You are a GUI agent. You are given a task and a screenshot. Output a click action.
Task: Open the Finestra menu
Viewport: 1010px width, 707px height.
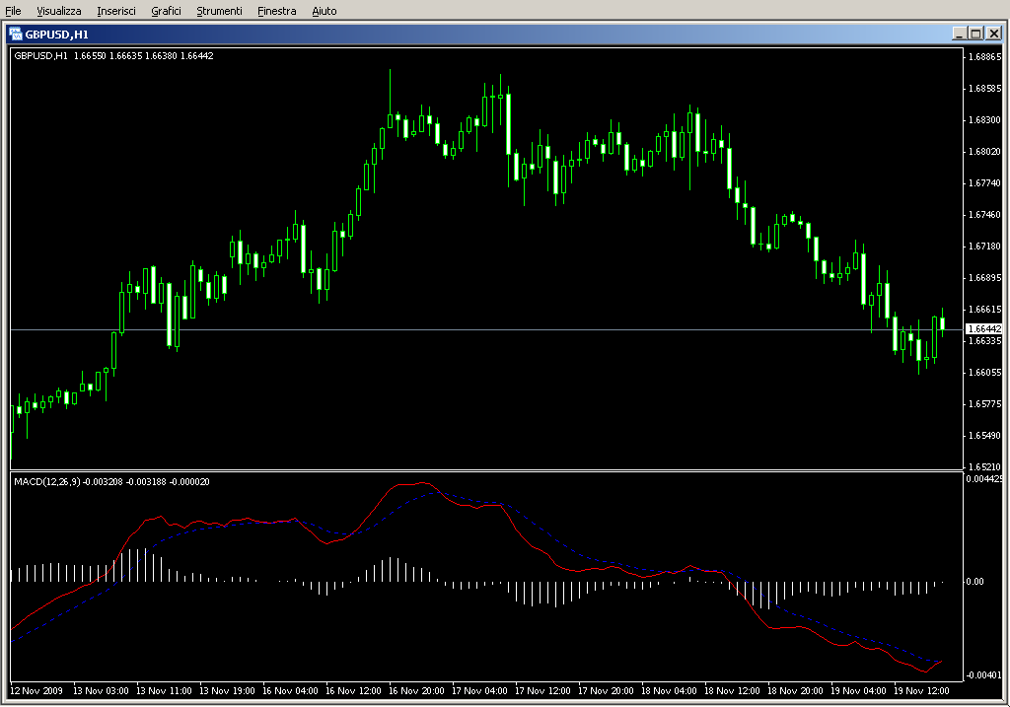[276, 11]
